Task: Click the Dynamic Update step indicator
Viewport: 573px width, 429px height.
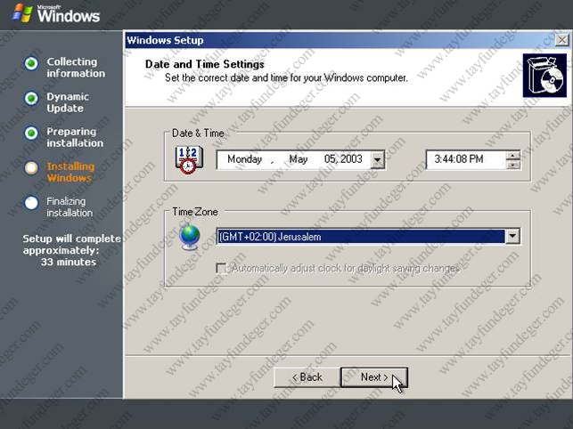Action: [31, 98]
